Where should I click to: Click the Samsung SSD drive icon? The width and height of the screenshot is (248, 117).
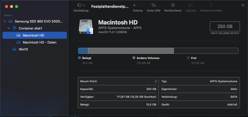click(x=11, y=21)
